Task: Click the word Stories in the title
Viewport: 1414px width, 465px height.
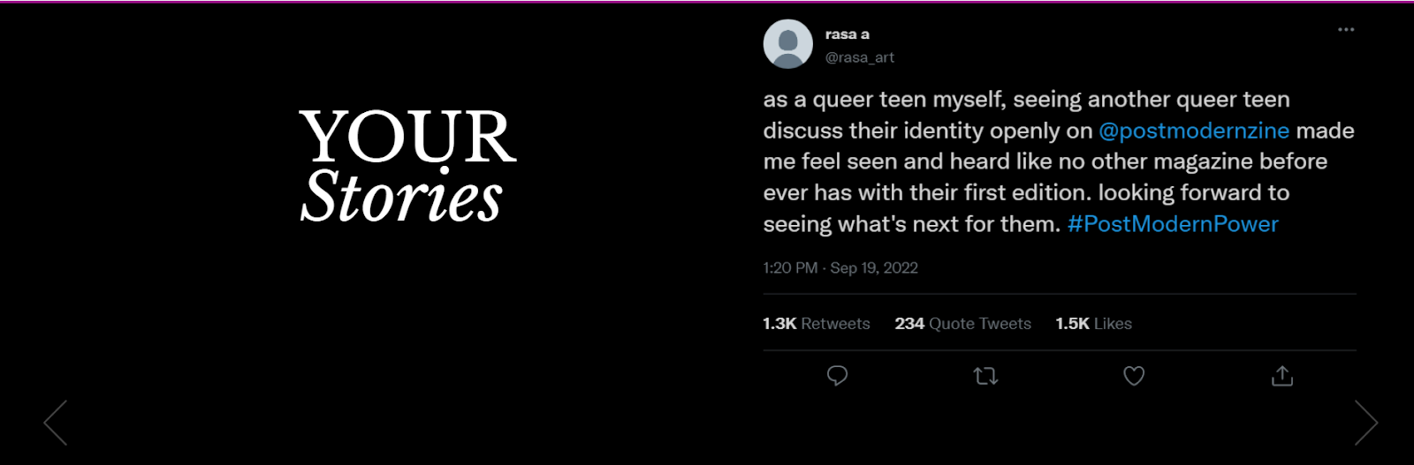Action: [402, 195]
